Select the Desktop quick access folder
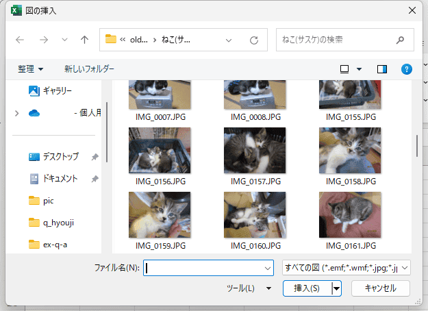This screenshot has height=311, width=428. coord(60,156)
